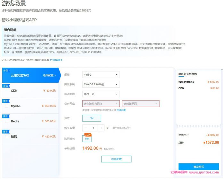Click the 推荐 tag above MySQL
The width and height of the screenshot is (224, 179).
6,101
